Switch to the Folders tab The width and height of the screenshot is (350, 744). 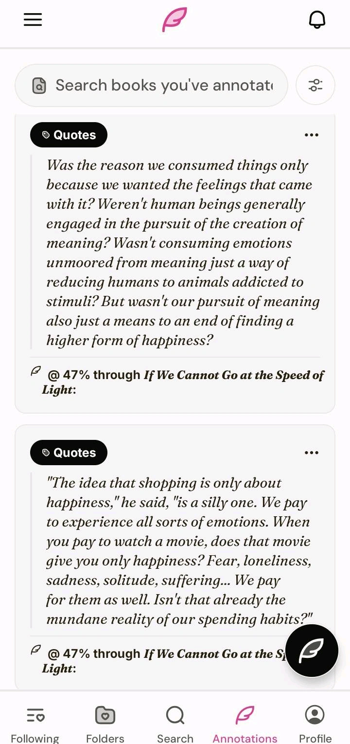click(x=105, y=724)
